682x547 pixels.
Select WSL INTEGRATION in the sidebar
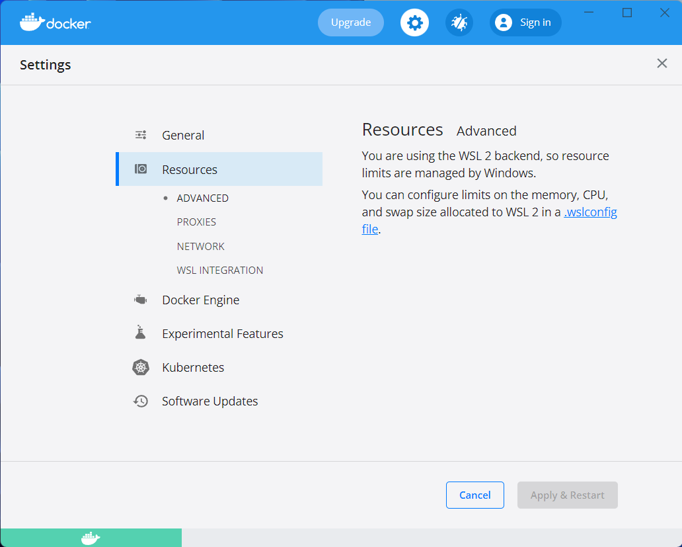[219, 270]
